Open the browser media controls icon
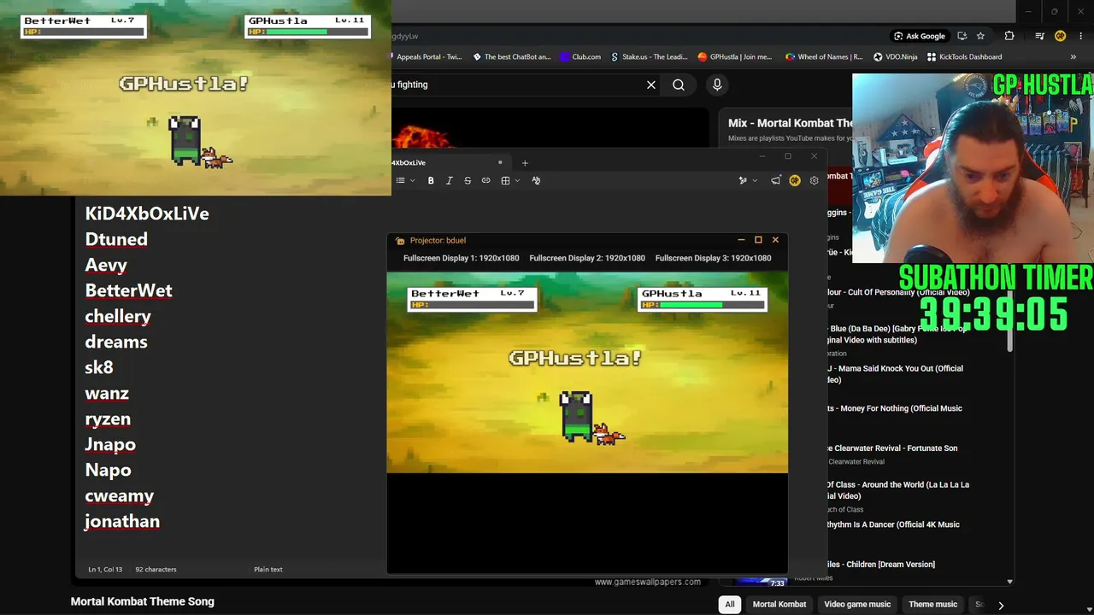Image resolution: width=1094 pixels, height=615 pixels. 1039,36
